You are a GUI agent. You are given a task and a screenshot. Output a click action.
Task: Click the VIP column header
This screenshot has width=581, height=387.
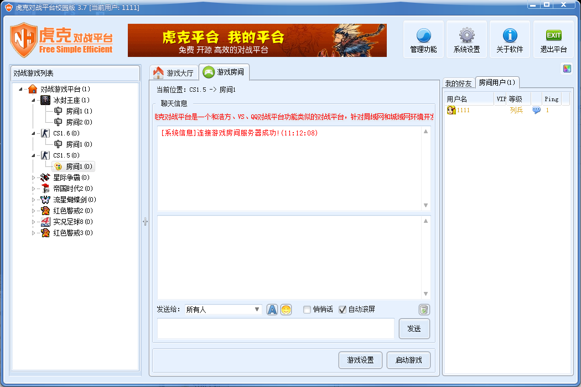pos(501,99)
